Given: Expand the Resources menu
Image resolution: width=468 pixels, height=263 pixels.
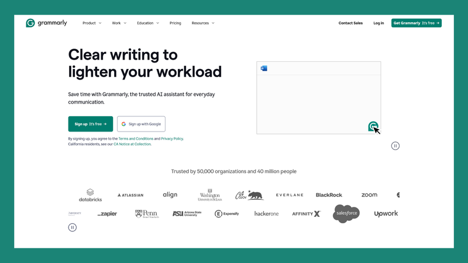Looking at the screenshot, I should [203, 23].
